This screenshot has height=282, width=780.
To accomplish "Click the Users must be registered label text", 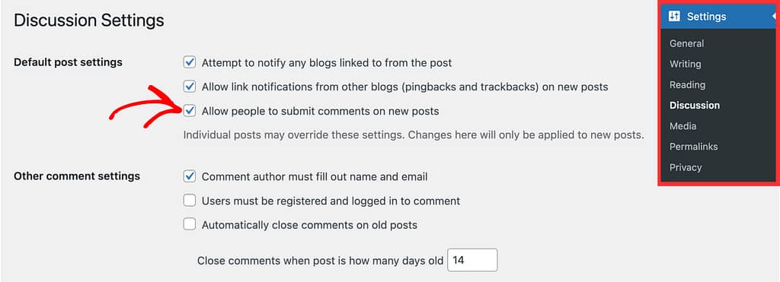I will click(331, 201).
